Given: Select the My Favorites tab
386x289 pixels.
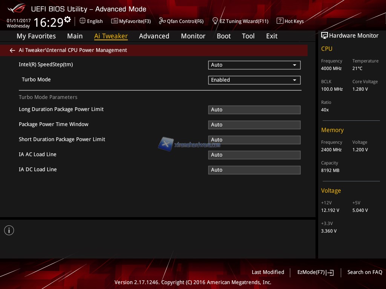Looking at the screenshot, I should click(36, 36).
